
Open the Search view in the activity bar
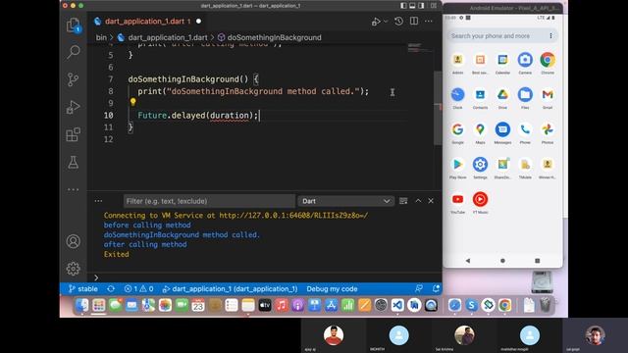click(73, 52)
